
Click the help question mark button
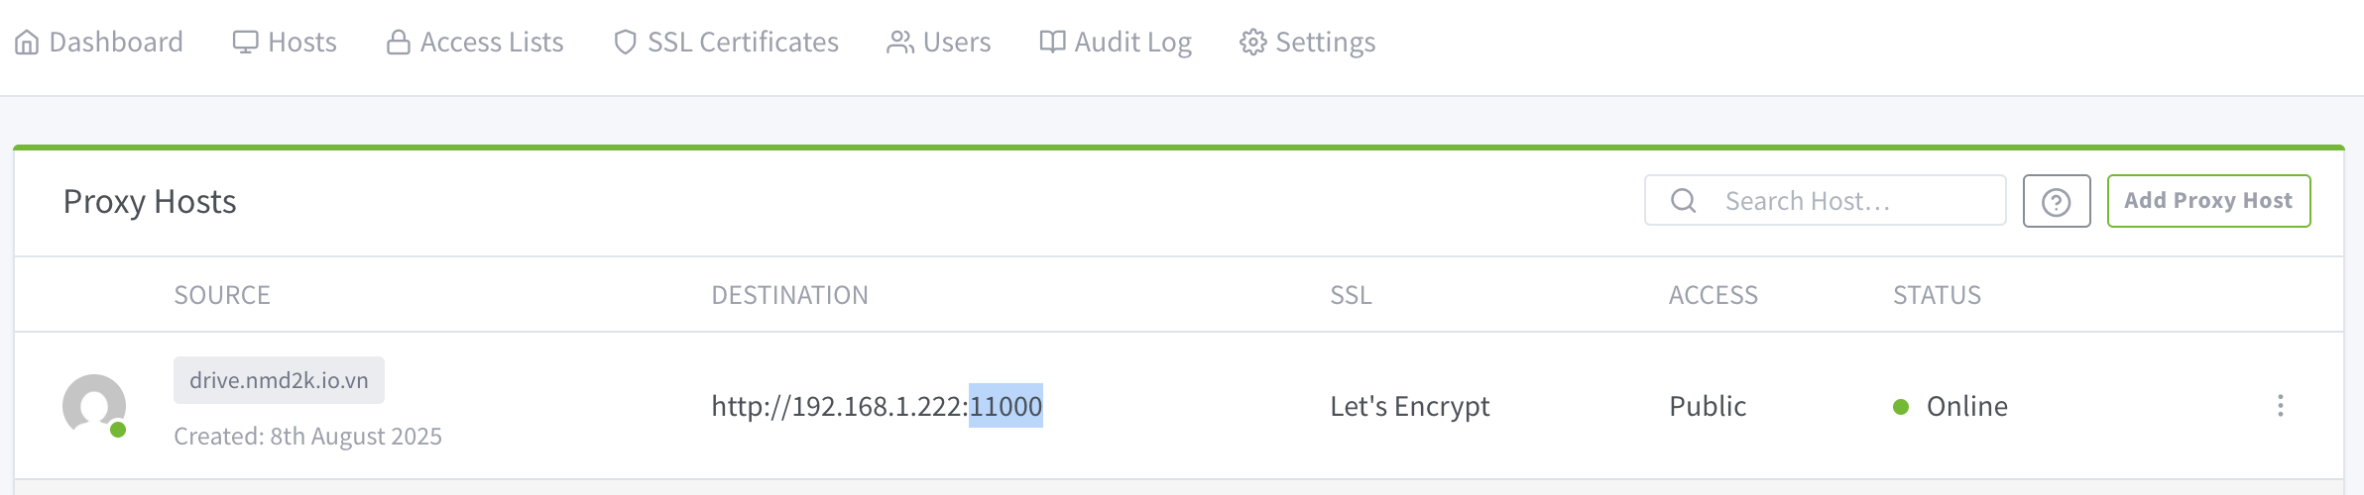[x=2057, y=202]
